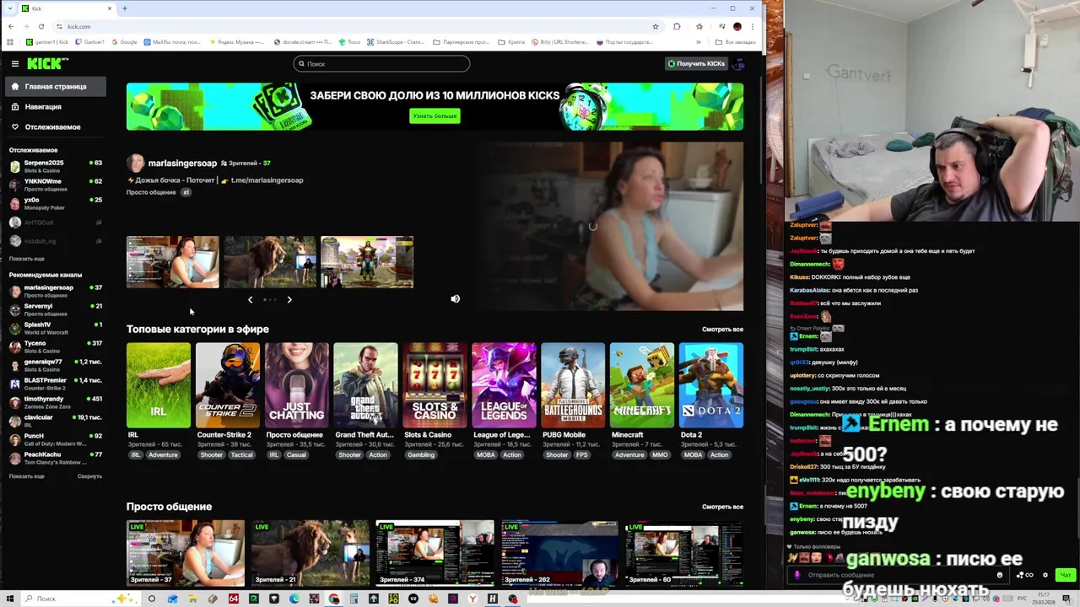This screenshot has width=1080, height=607.
Task: Open browser extensions puzzle icon
Action: click(677, 26)
